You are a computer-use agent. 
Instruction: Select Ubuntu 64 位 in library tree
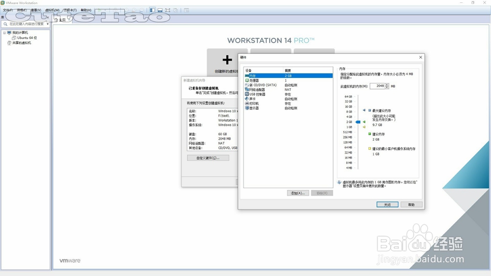[27, 38]
